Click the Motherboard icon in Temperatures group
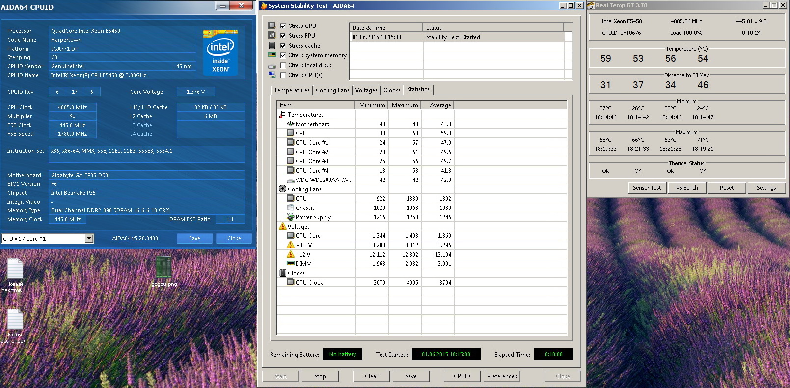Screen dimensions: 790x388 [x=290, y=124]
